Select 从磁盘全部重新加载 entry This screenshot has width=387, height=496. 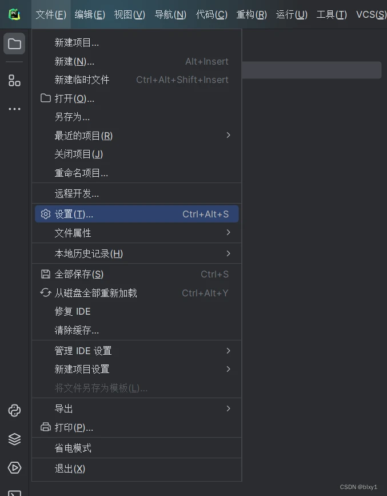coord(137,293)
